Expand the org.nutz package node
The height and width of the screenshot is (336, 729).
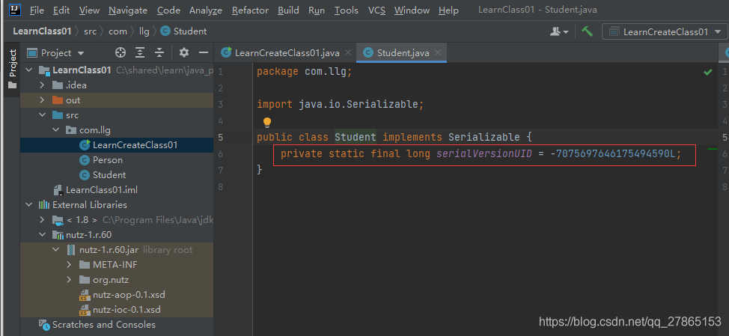tap(69, 279)
